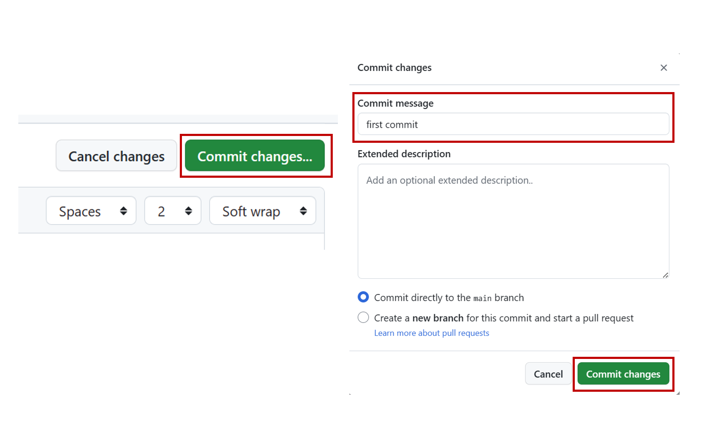Open Learn more about pull requests link

point(431,333)
